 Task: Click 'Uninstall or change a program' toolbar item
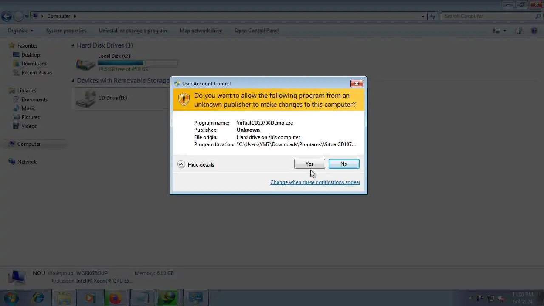133,31
